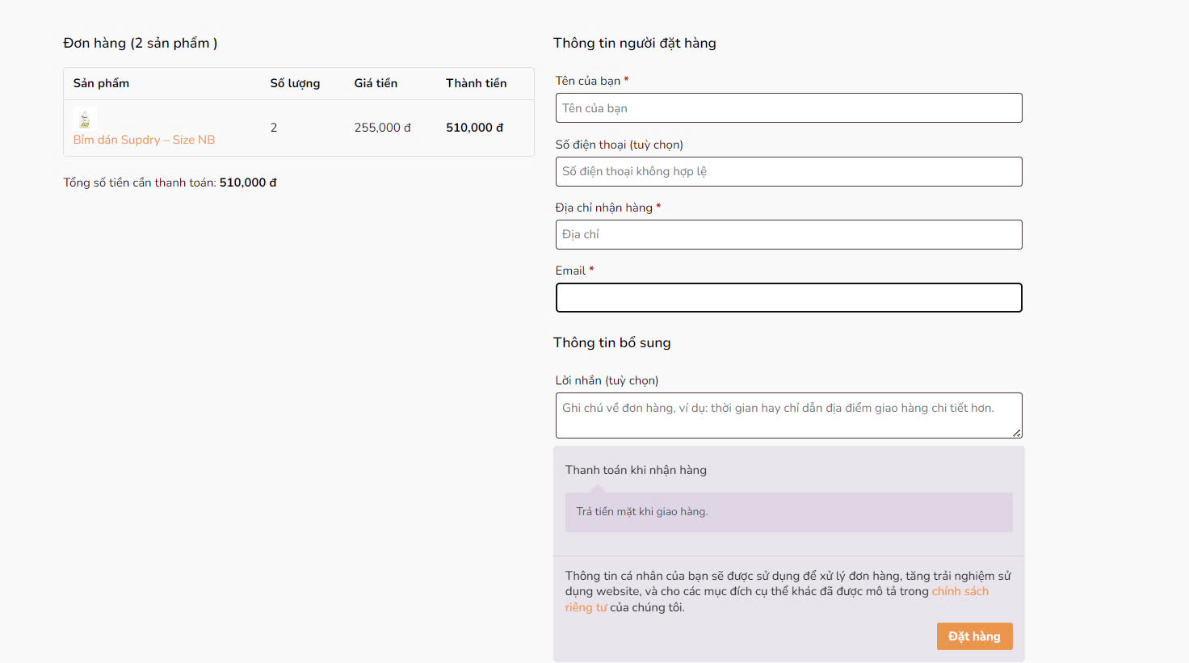Click the Thông tin bổ sung heading
This screenshot has height=663, width=1189.
[x=611, y=342]
